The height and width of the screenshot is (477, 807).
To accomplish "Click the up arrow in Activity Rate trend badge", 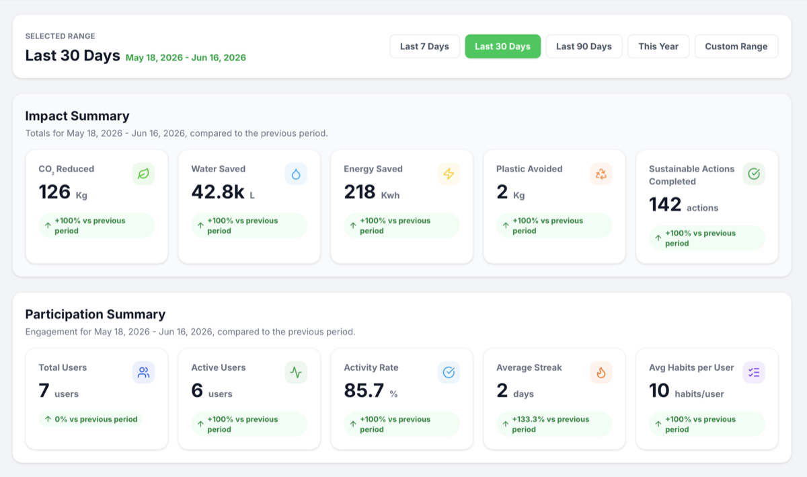I will coord(353,425).
